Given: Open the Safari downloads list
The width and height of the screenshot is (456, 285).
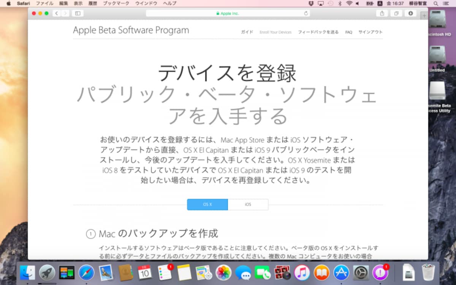Looking at the screenshot, I should (410, 13).
